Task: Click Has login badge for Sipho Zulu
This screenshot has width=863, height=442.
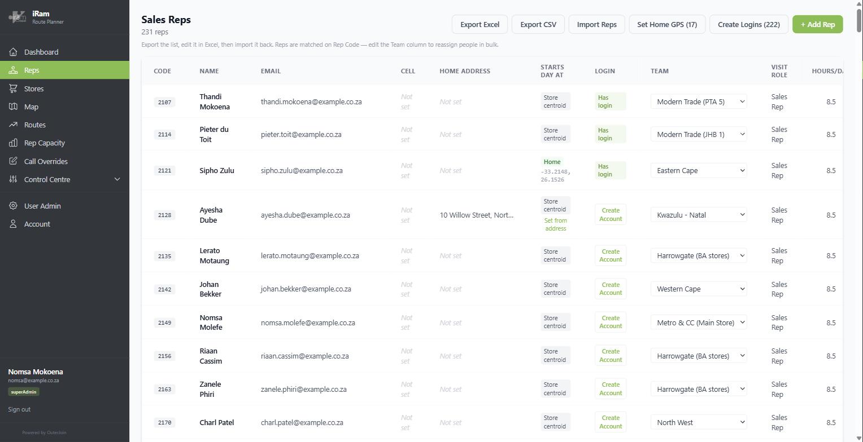Action: (x=610, y=170)
